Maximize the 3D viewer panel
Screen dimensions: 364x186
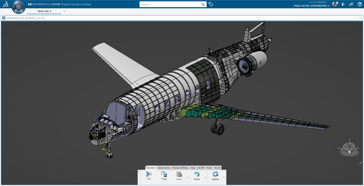(356, 18)
